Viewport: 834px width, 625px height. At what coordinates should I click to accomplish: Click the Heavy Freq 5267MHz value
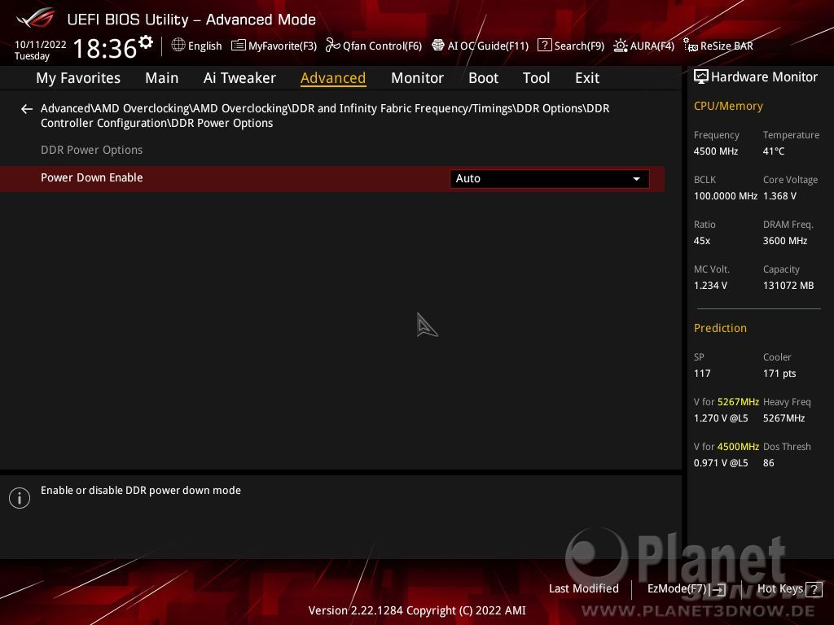pyautogui.click(x=784, y=418)
